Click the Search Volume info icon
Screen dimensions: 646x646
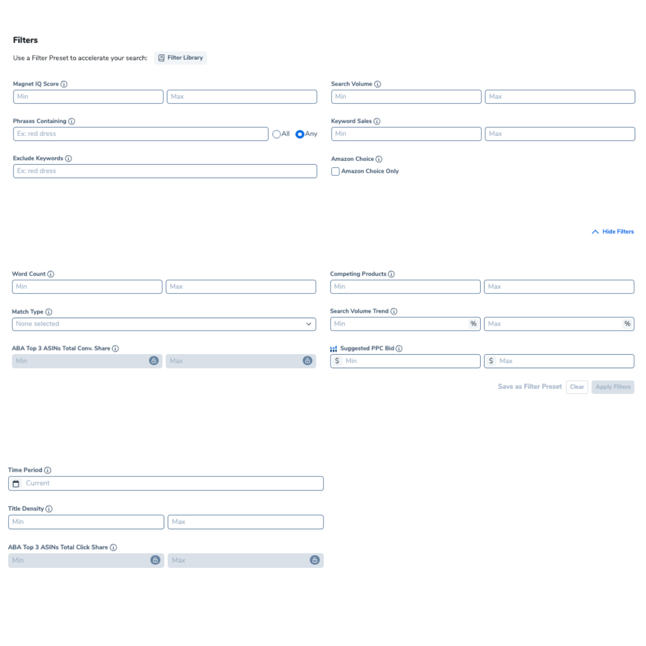pos(377,84)
